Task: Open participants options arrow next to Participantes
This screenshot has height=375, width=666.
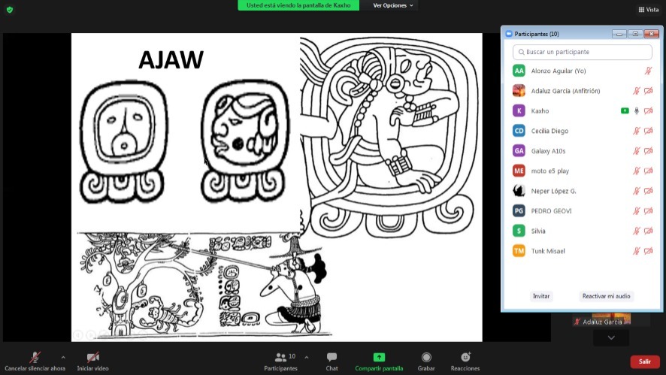Action: tap(306, 357)
